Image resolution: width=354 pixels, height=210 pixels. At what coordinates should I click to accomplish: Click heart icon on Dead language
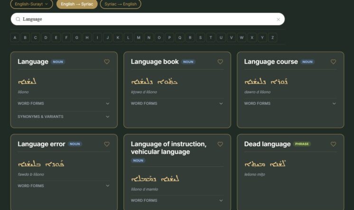333,144
